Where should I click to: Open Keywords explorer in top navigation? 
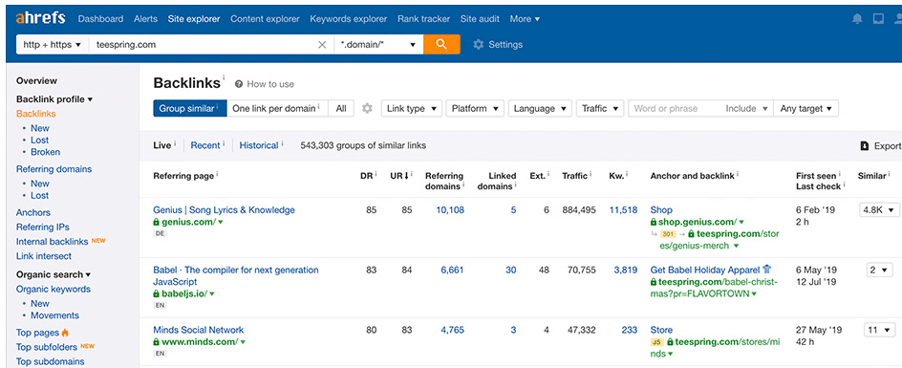click(349, 19)
